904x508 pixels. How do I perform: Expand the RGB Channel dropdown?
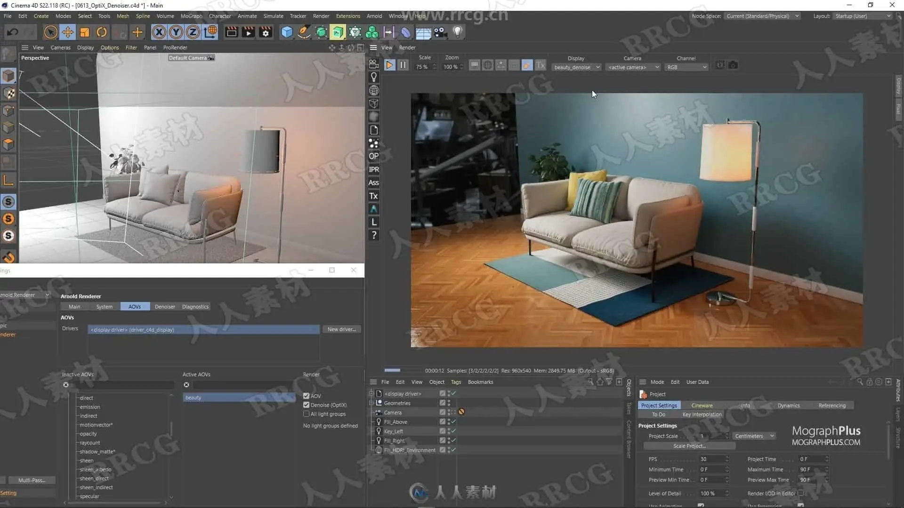click(686, 67)
